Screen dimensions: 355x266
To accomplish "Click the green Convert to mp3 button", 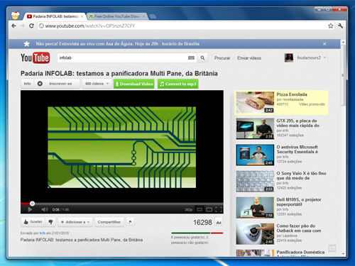I will pos(178,84).
